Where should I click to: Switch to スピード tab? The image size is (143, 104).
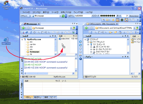(53, 97)
